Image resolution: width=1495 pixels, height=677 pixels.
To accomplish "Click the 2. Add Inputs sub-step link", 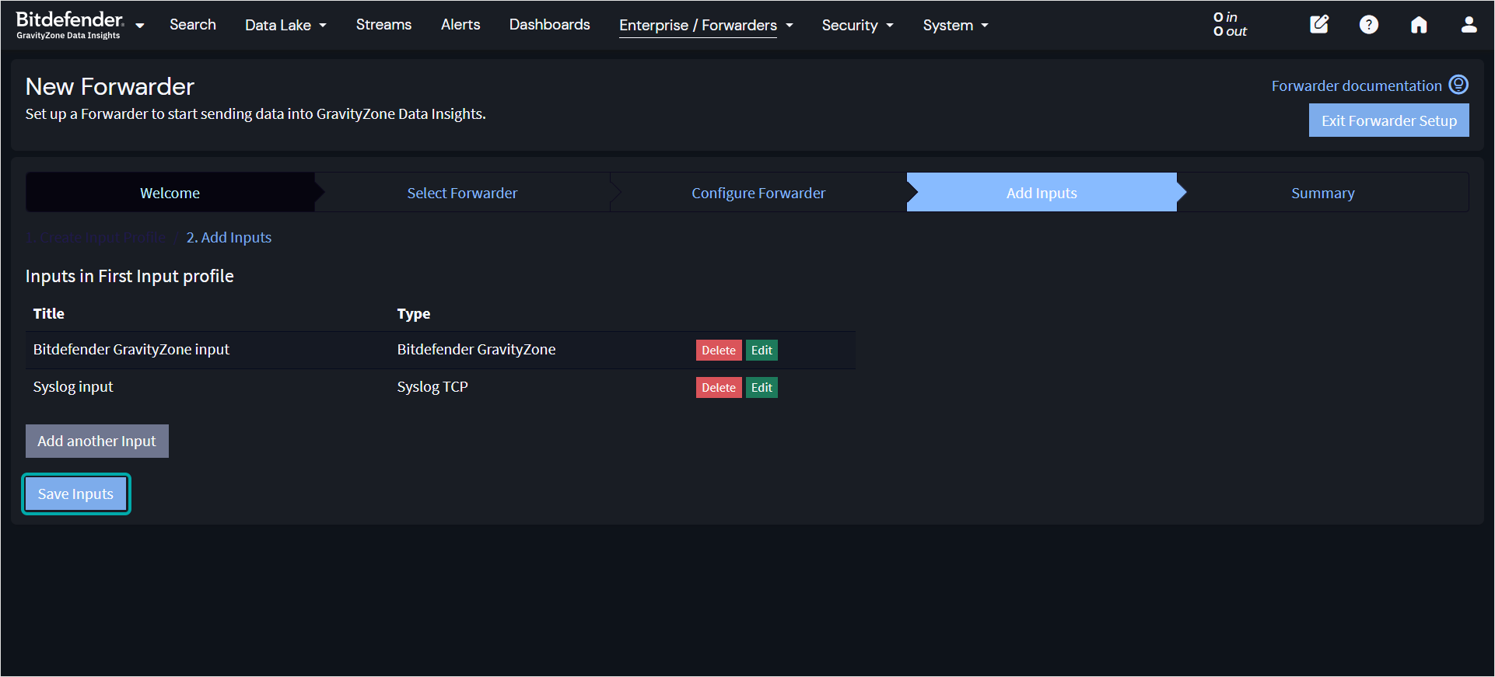I will point(229,237).
